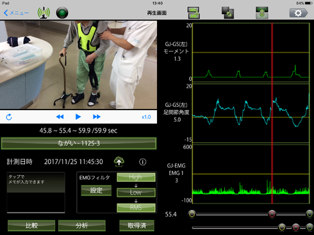Tap the red handle on lower range slider

pyautogui.click(x=295, y=227)
